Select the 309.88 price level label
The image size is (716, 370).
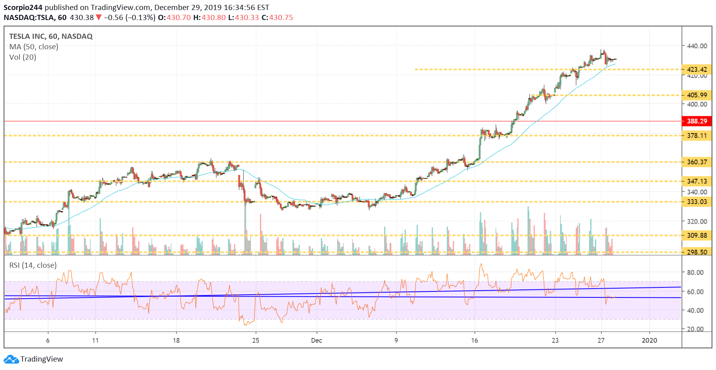(697, 235)
